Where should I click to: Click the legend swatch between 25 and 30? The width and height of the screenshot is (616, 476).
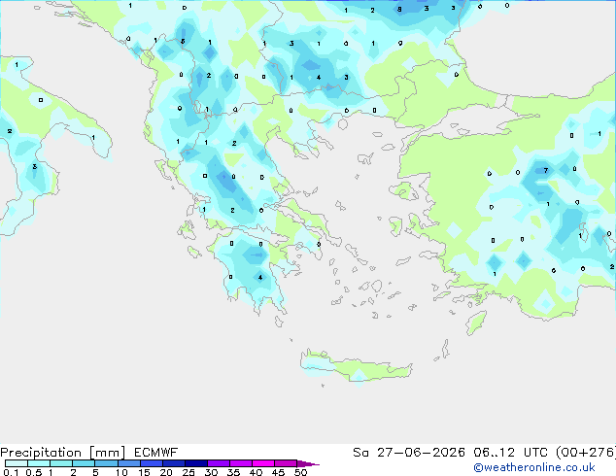[196, 463]
